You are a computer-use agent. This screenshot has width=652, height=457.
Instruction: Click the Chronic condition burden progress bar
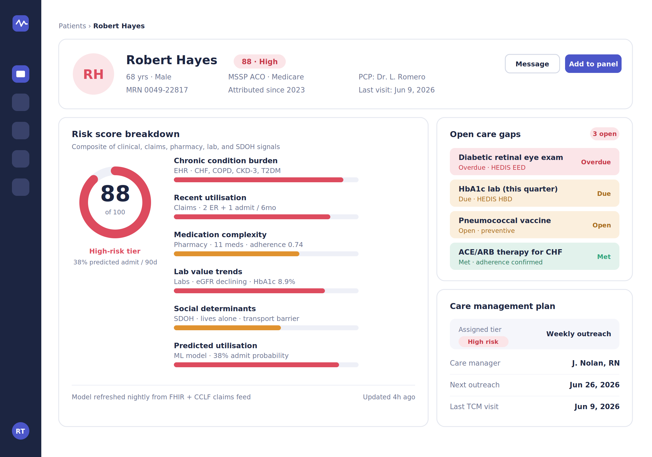266,180
